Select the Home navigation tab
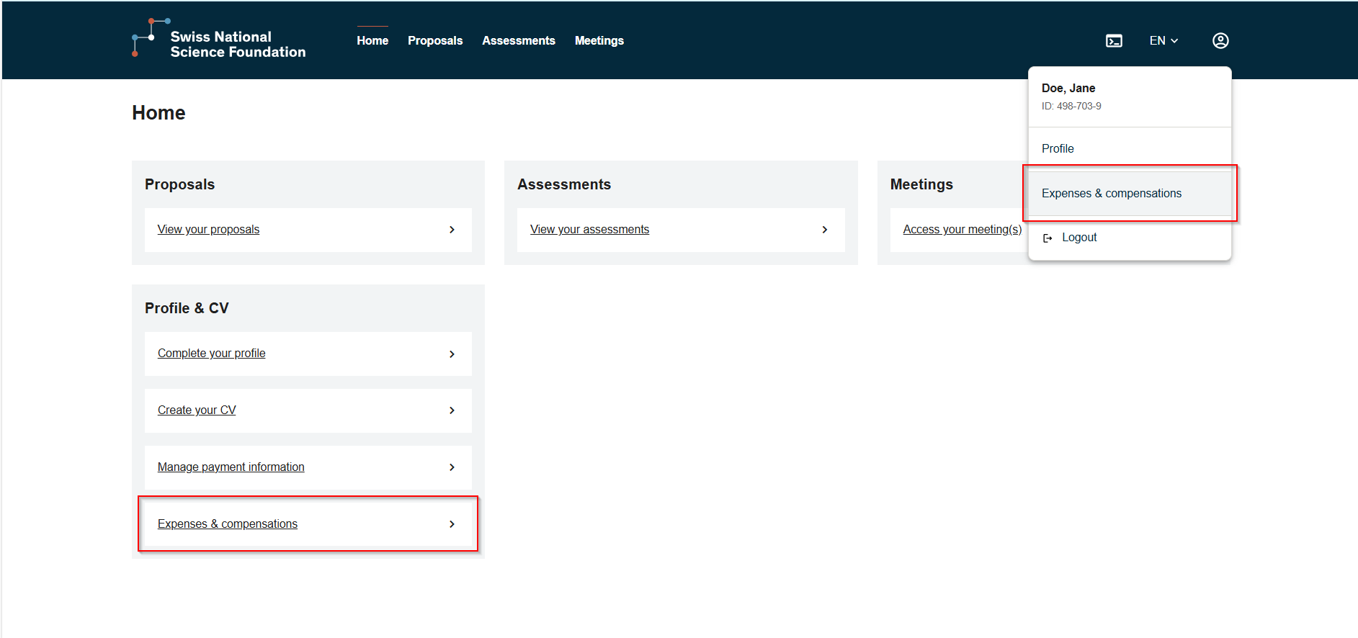This screenshot has width=1358, height=638. [x=372, y=41]
